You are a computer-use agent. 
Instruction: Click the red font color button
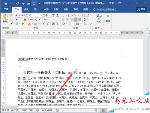(29, 24)
